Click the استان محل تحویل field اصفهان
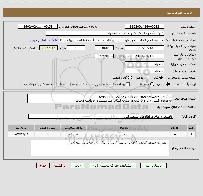The image size is (203, 196). click(x=144, y=64)
